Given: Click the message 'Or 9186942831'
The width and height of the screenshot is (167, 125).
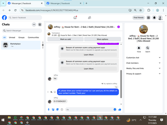Looking at the screenshot, I should click(x=60, y=101).
